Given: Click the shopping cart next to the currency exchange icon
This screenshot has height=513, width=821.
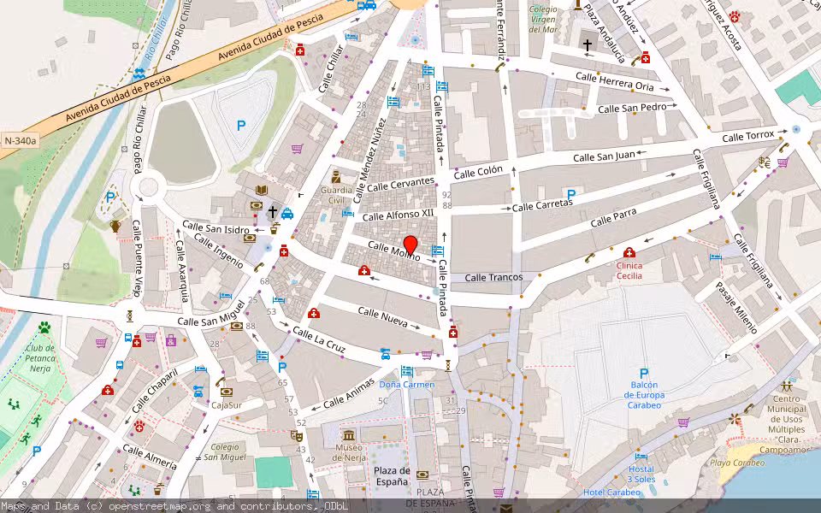Looking at the screenshot, I should tap(783, 162).
